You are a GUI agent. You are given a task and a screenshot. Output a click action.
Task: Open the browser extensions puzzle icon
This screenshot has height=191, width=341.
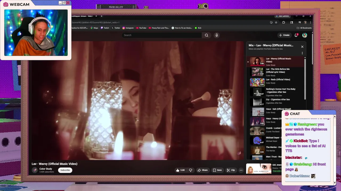point(283,23)
